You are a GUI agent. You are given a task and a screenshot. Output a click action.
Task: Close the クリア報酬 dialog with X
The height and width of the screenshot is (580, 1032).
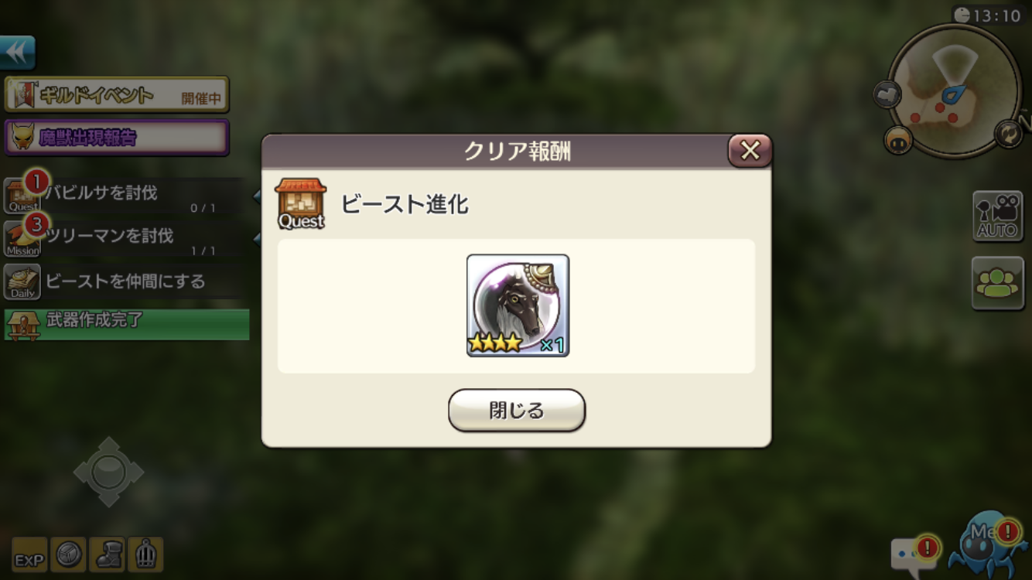tap(750, 150)
